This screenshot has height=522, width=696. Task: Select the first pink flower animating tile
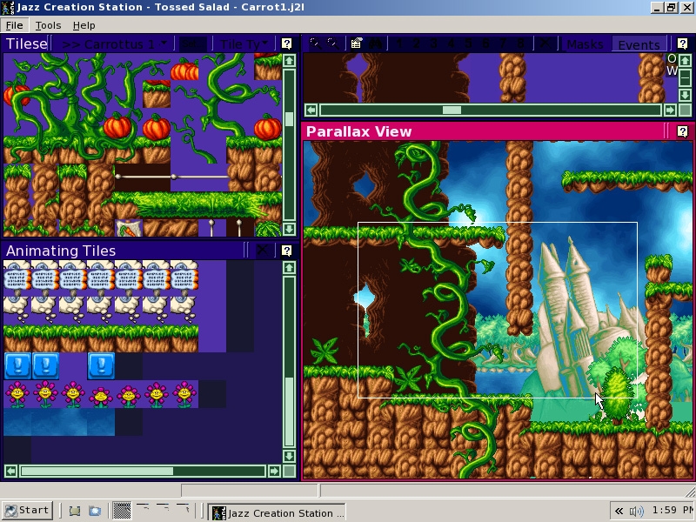click(17, 394)
